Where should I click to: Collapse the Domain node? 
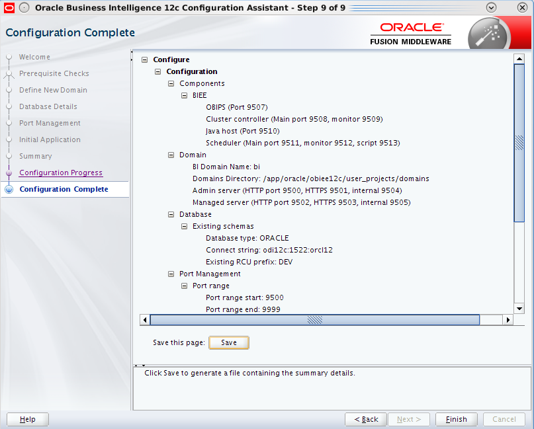pyautogui.click(x=171, y=155)
